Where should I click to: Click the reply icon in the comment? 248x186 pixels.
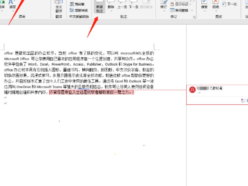243,101
